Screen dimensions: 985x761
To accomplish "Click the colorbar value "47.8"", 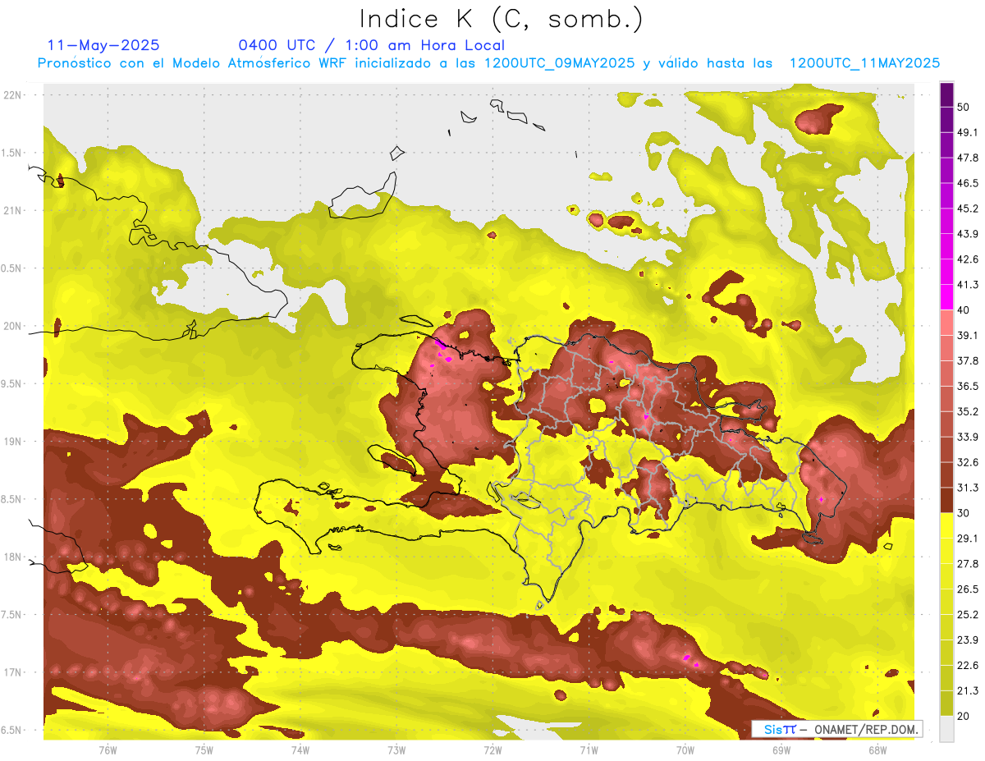I will pyautogui.click(x=967, y=158).
